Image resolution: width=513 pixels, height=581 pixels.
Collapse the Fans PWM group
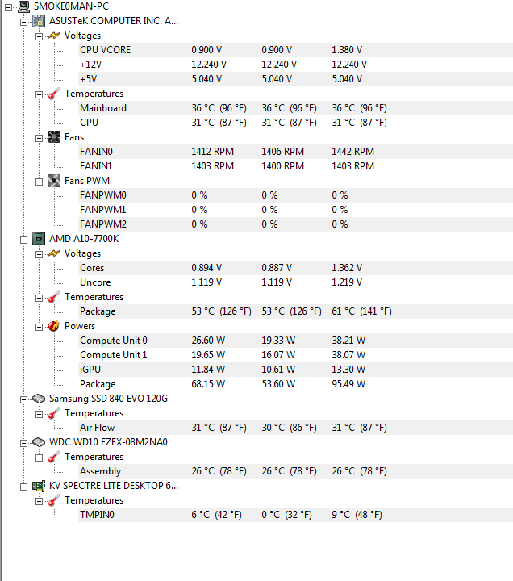(39, 182)
